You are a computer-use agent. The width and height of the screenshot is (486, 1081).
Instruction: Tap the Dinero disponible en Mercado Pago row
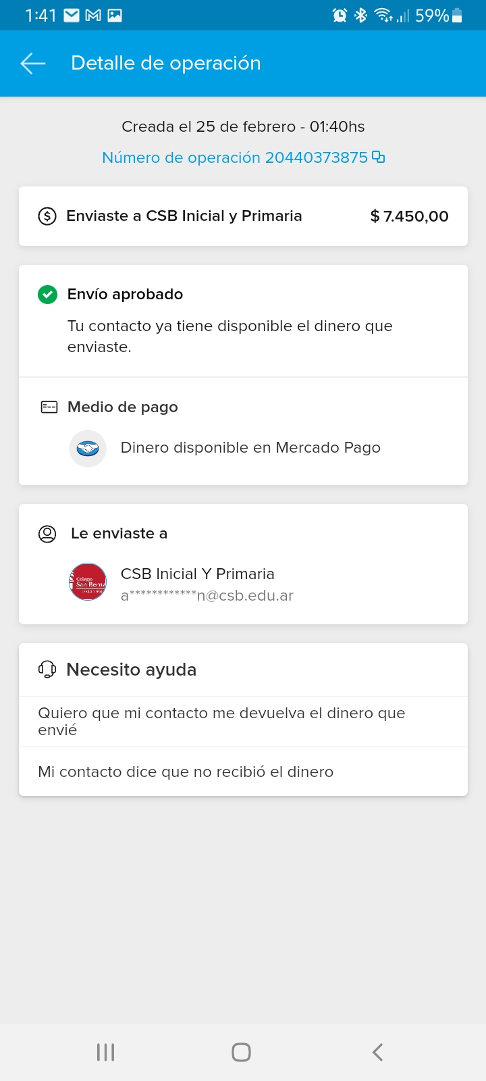[x=250, y=448]
